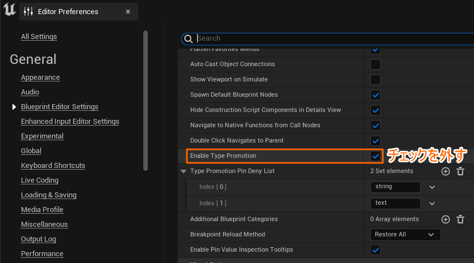Disable Spawn Default Blueprint Nodes

[x=375, y=95]
